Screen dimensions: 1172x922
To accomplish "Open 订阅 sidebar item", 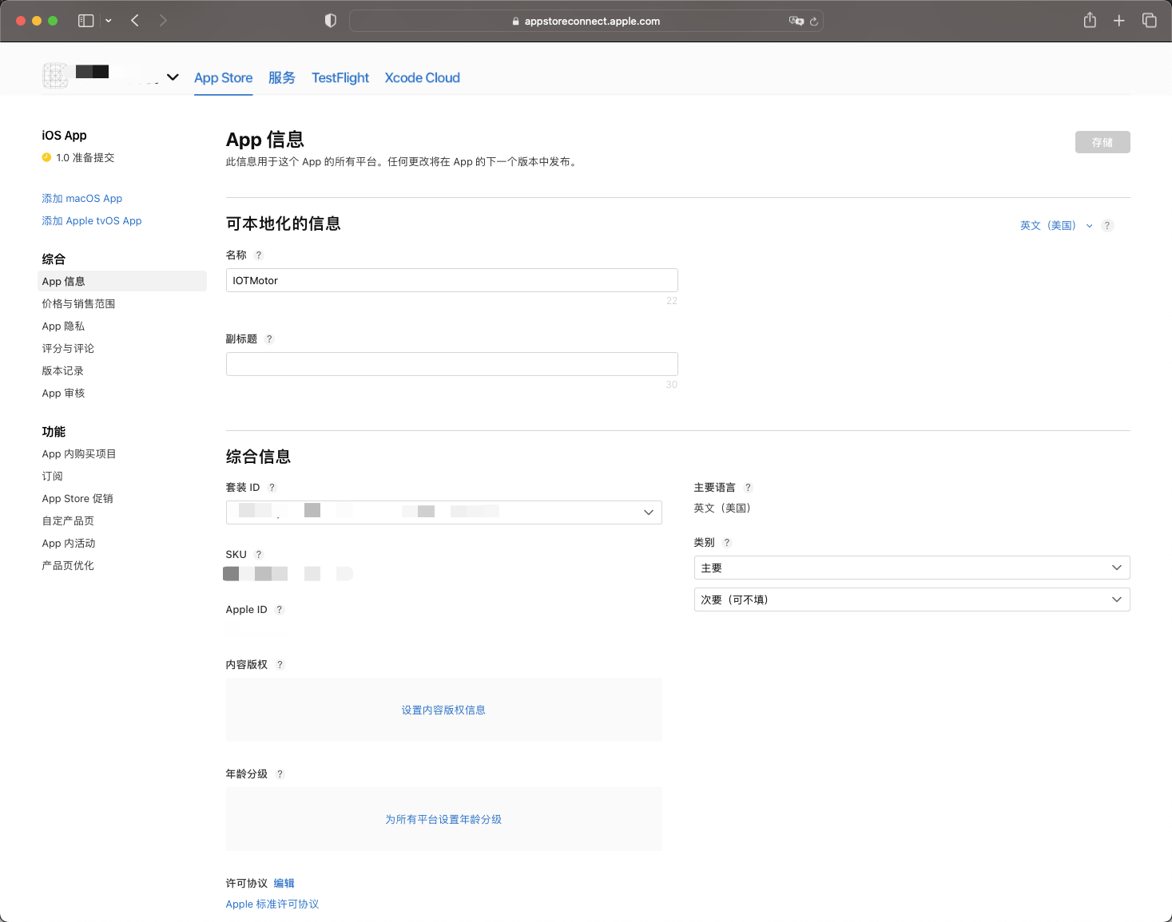I will pos(53,477).
